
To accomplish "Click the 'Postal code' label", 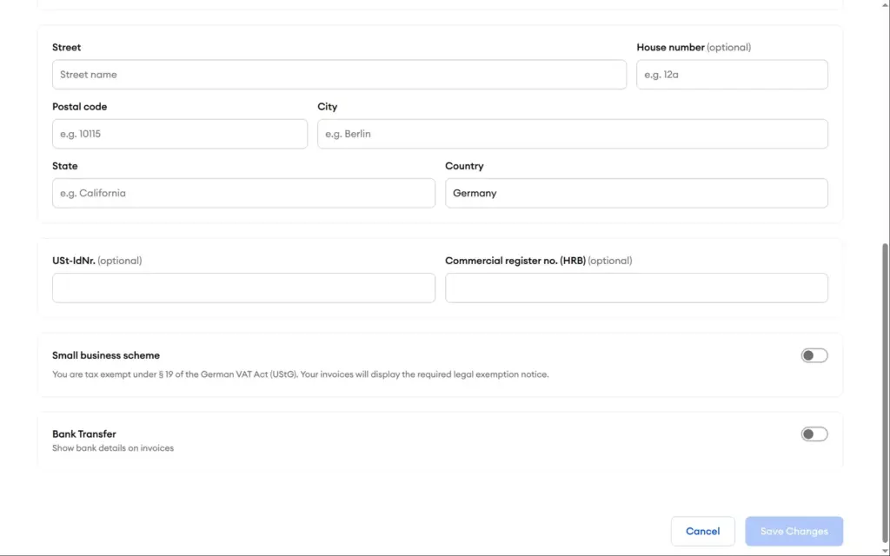I will [79, 107].
